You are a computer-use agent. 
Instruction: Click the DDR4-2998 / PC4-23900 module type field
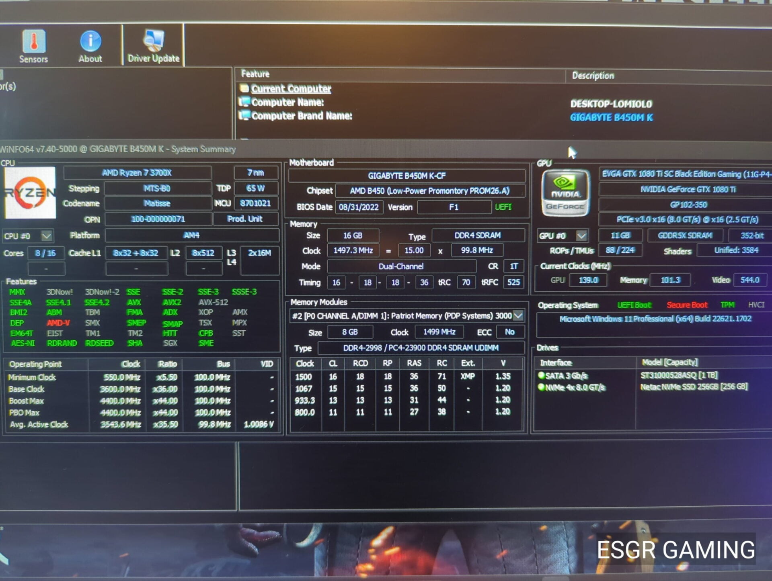tap(421, 348)
